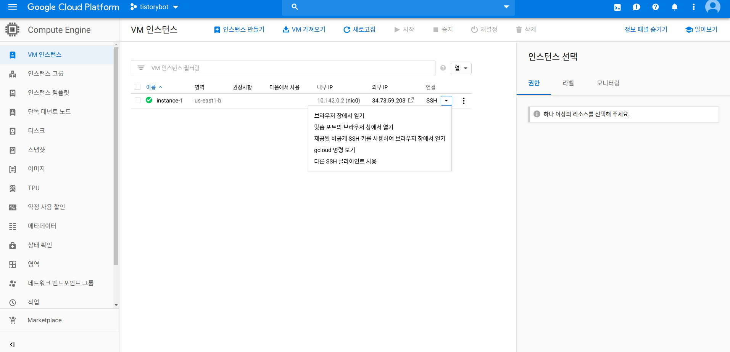Click the 약정 사용 할인 percent icon
Screen dimensions: 730x352
[13, 207]
